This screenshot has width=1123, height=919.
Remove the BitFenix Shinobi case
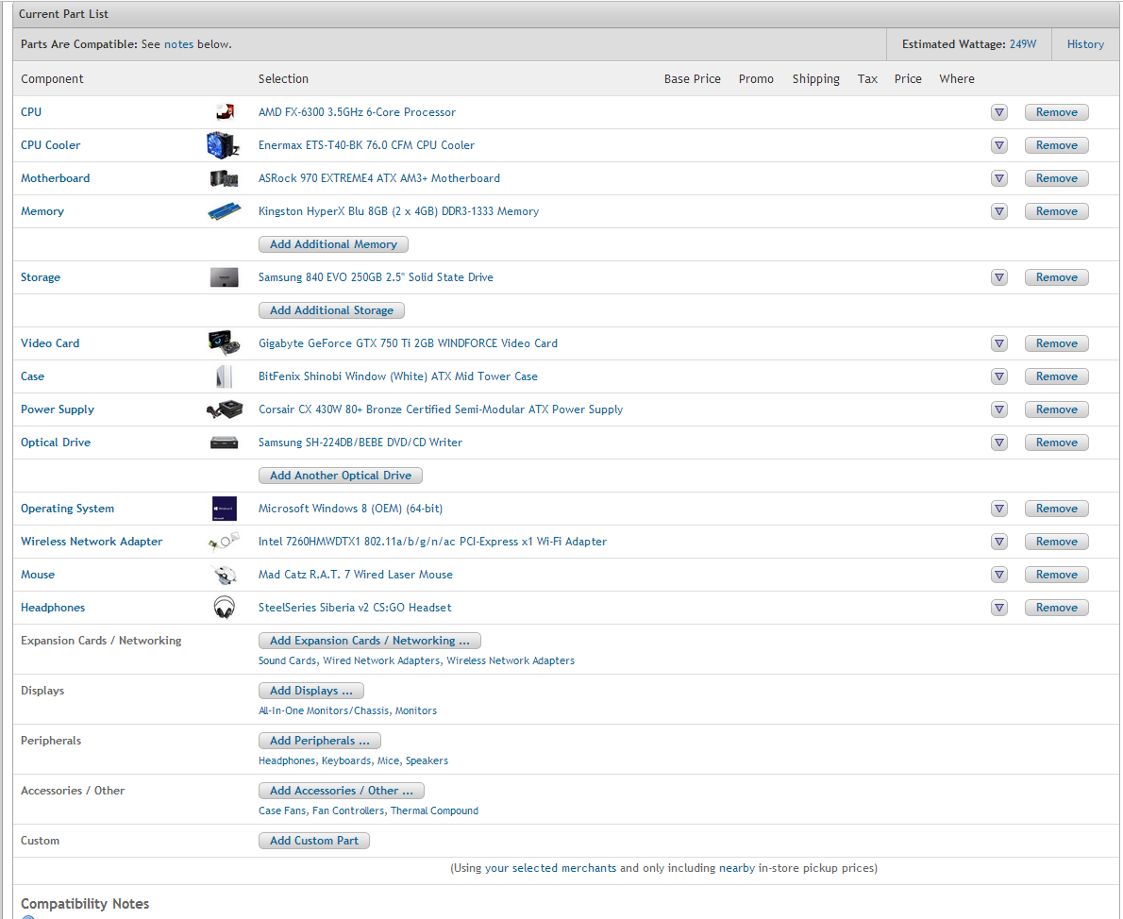click(x=1056, y=376)
